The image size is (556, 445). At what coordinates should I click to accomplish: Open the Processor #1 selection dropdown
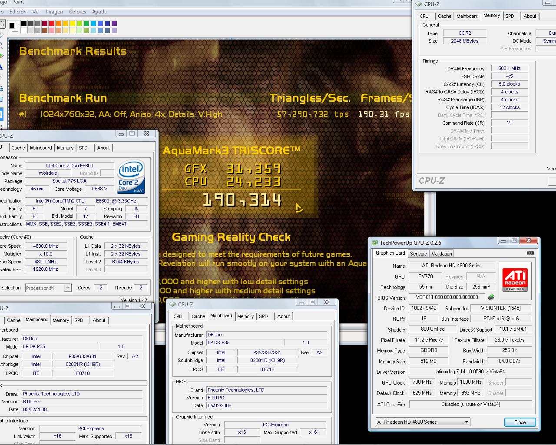(48, 288)
